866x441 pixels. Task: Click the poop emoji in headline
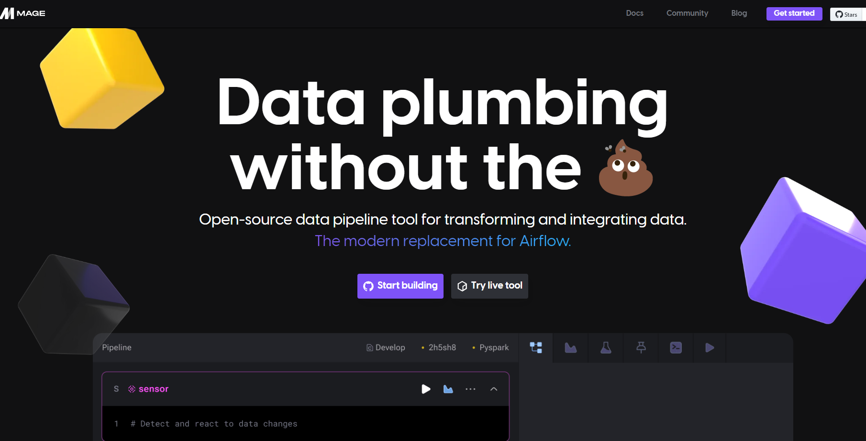coord(626,168)
